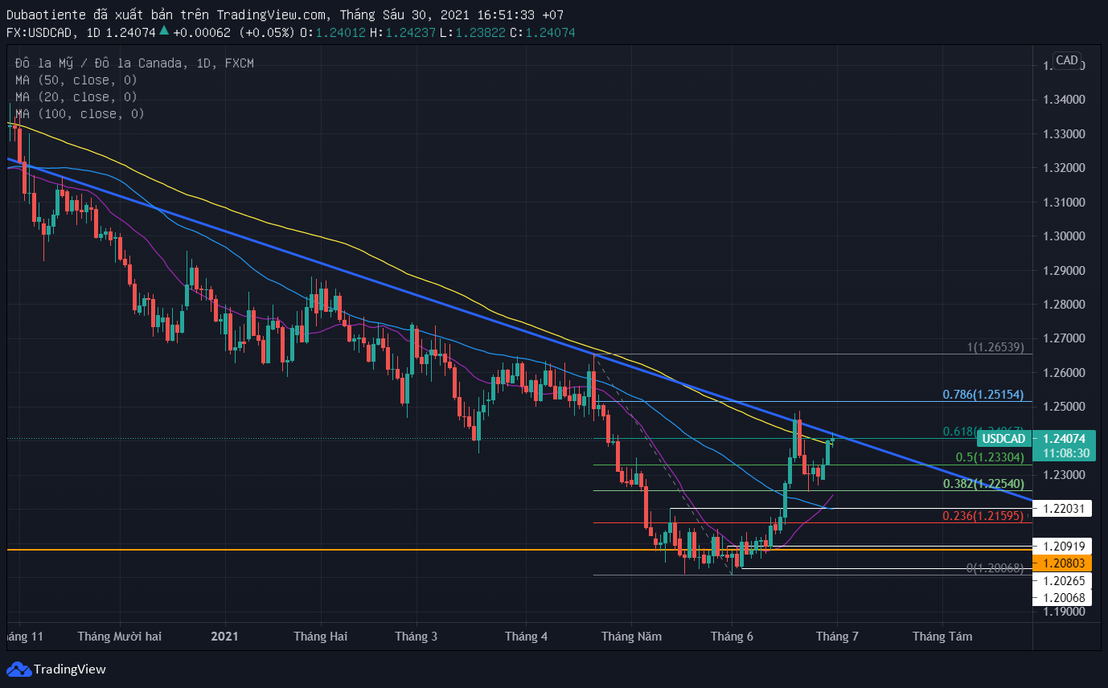Click the 1.30000 price scale label
The height and width of the screenshot is (688, 1108).
(1064, 236)
